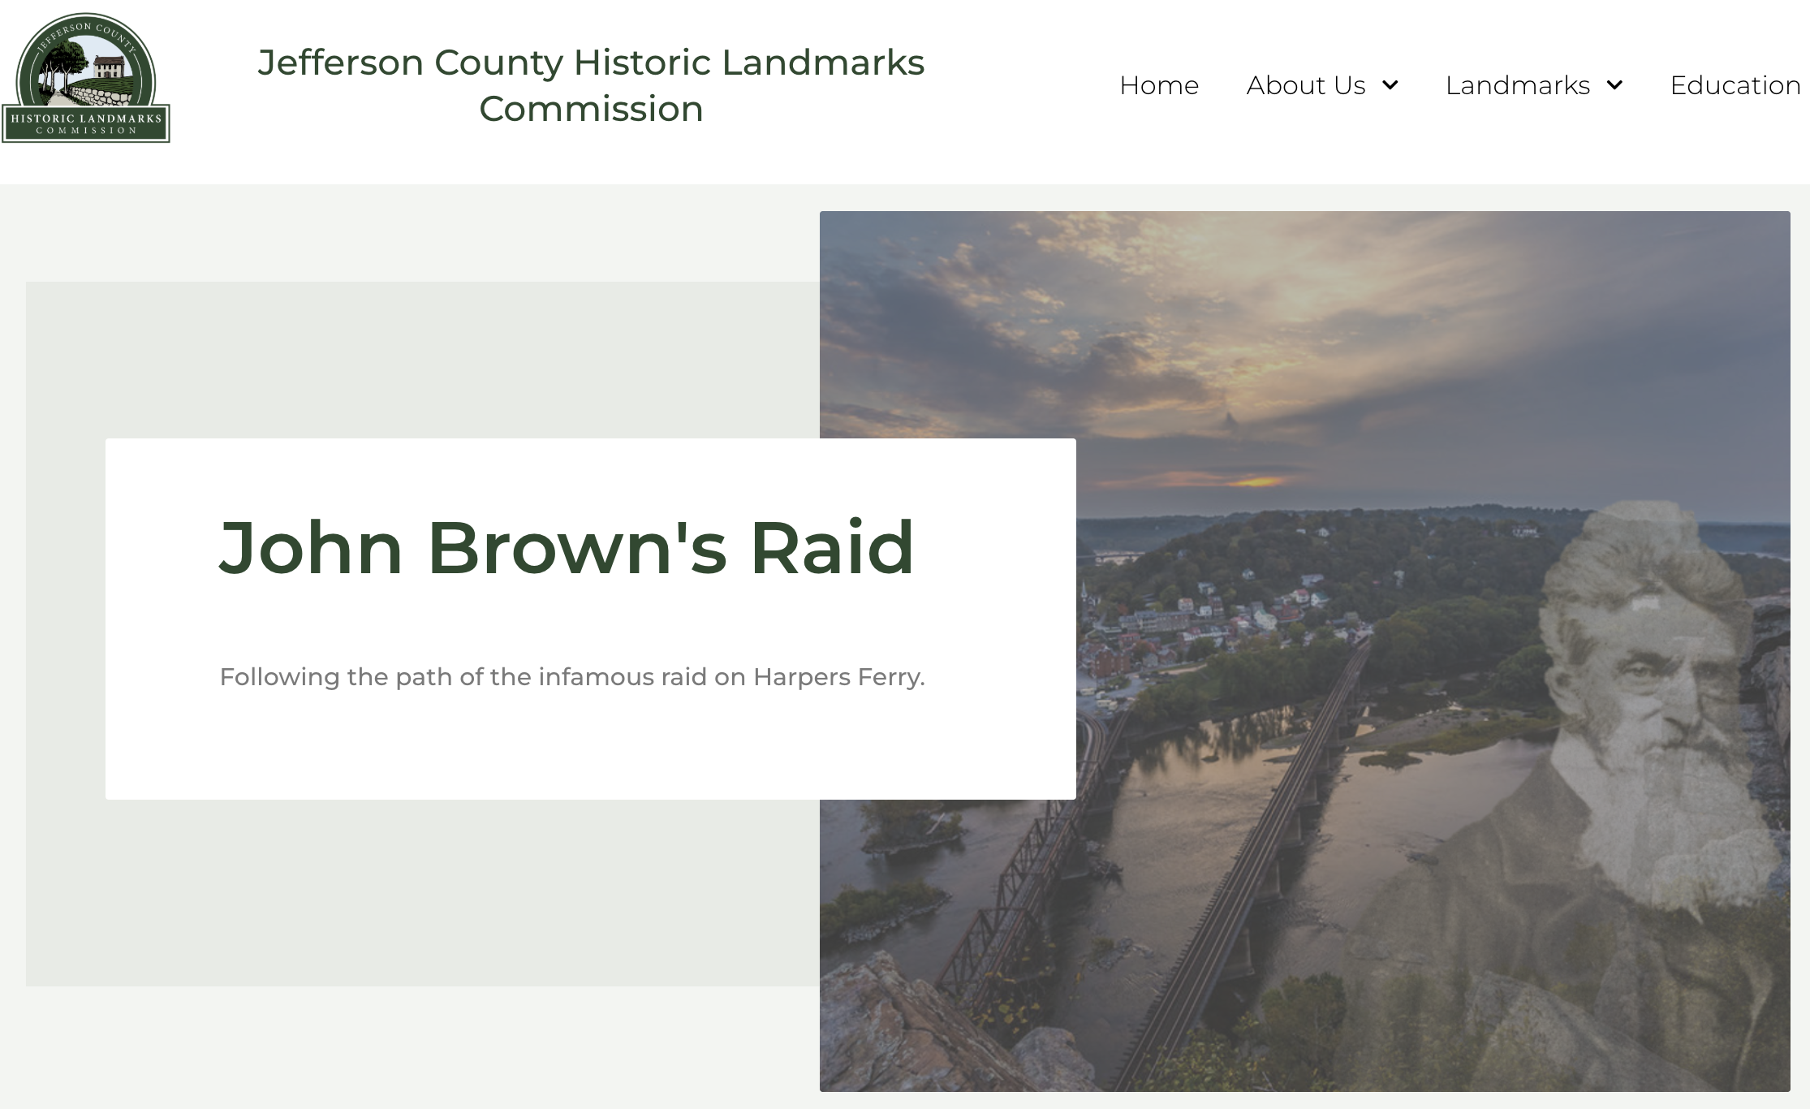
Task: Click the John Brown's Raid heading
Action: [567, 548]
